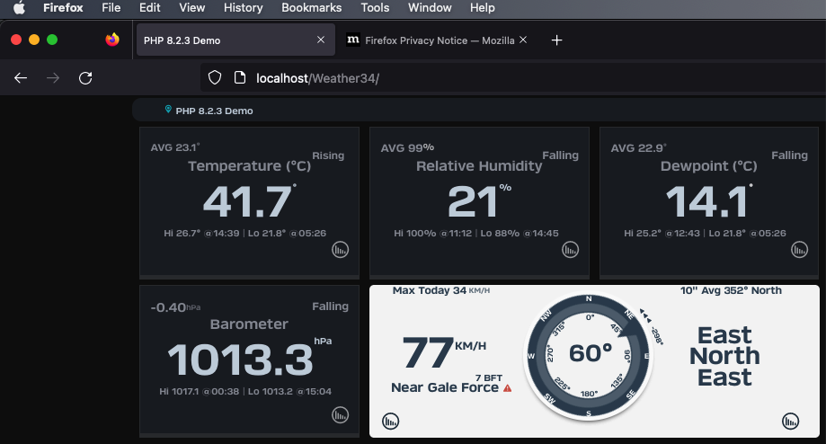Select the PHP 8.2.3 Demo tab
Viewport: 826px width, 444px height.
tap(235, 40)
